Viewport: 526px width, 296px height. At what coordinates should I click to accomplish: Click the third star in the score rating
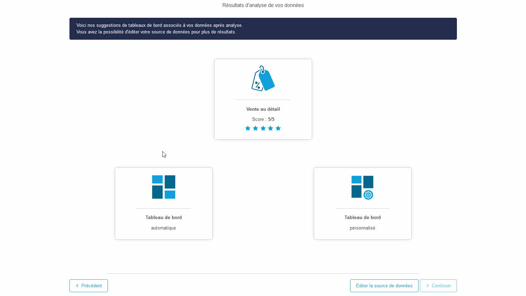pyautogui.click(x=263, y=128)
